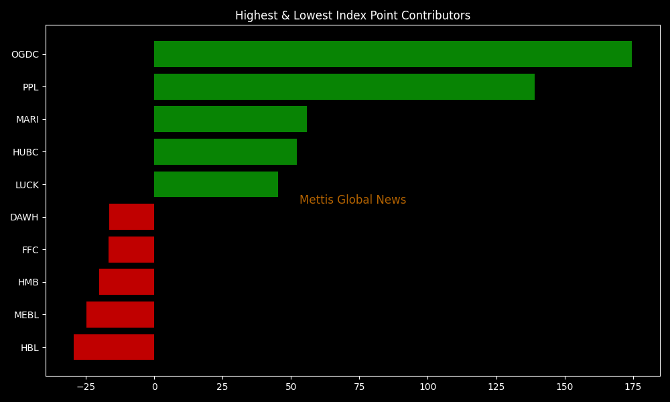Click the OGDC axis label
The image size is (670, 402).
(25, 55)
